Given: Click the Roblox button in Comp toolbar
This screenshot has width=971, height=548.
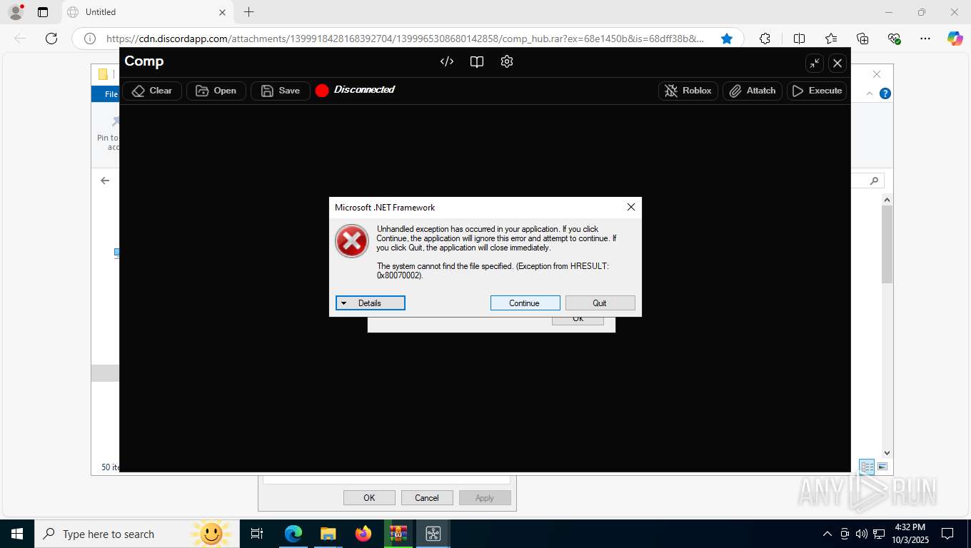Looking at the screenshot, I should click(x=688, y=91).
